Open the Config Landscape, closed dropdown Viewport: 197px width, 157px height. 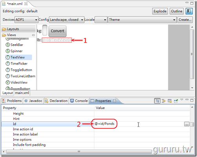click(x=66, y=20)
